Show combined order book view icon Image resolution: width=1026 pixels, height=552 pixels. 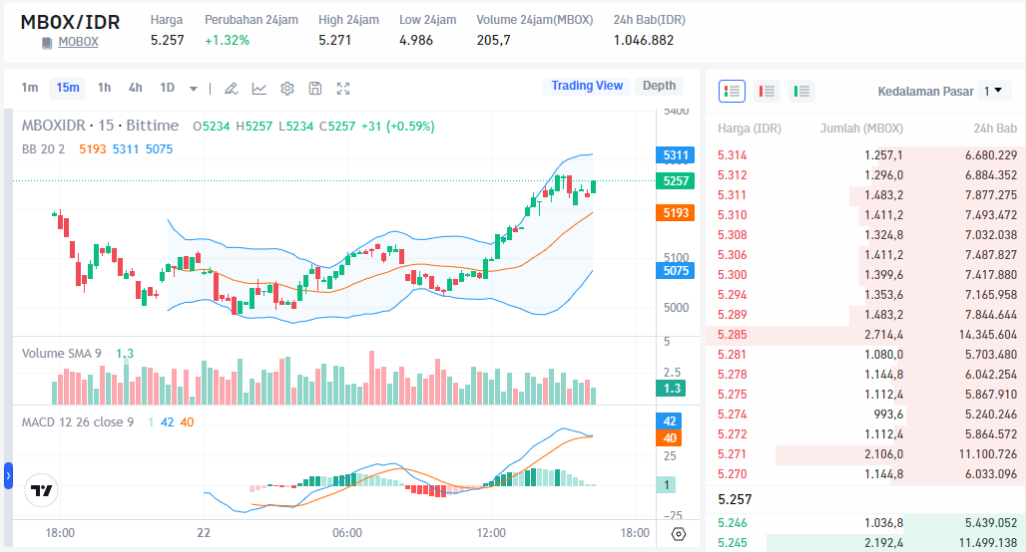click(x=733, y=92)
